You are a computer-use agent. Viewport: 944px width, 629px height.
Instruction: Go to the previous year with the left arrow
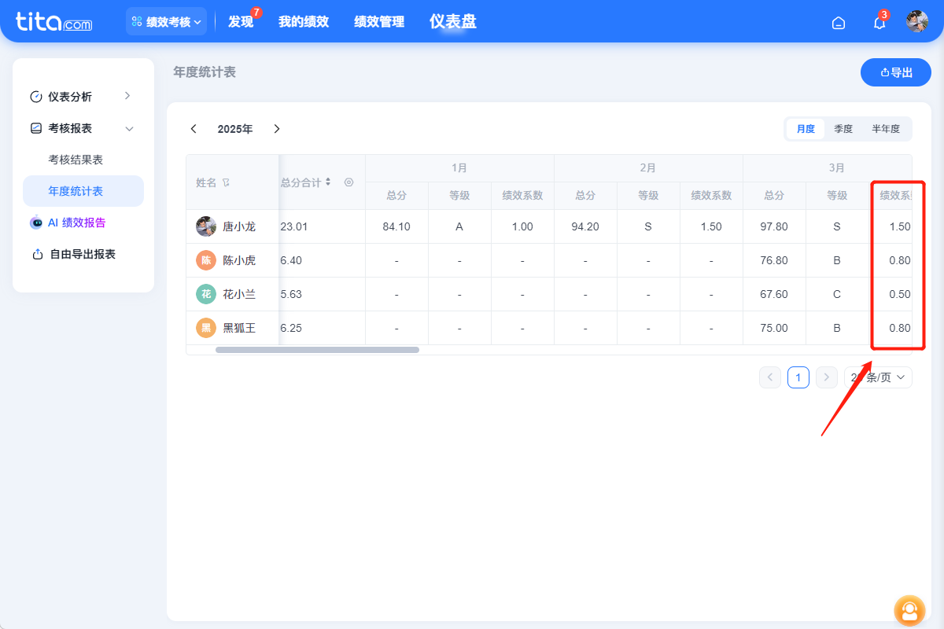(194, 128)
